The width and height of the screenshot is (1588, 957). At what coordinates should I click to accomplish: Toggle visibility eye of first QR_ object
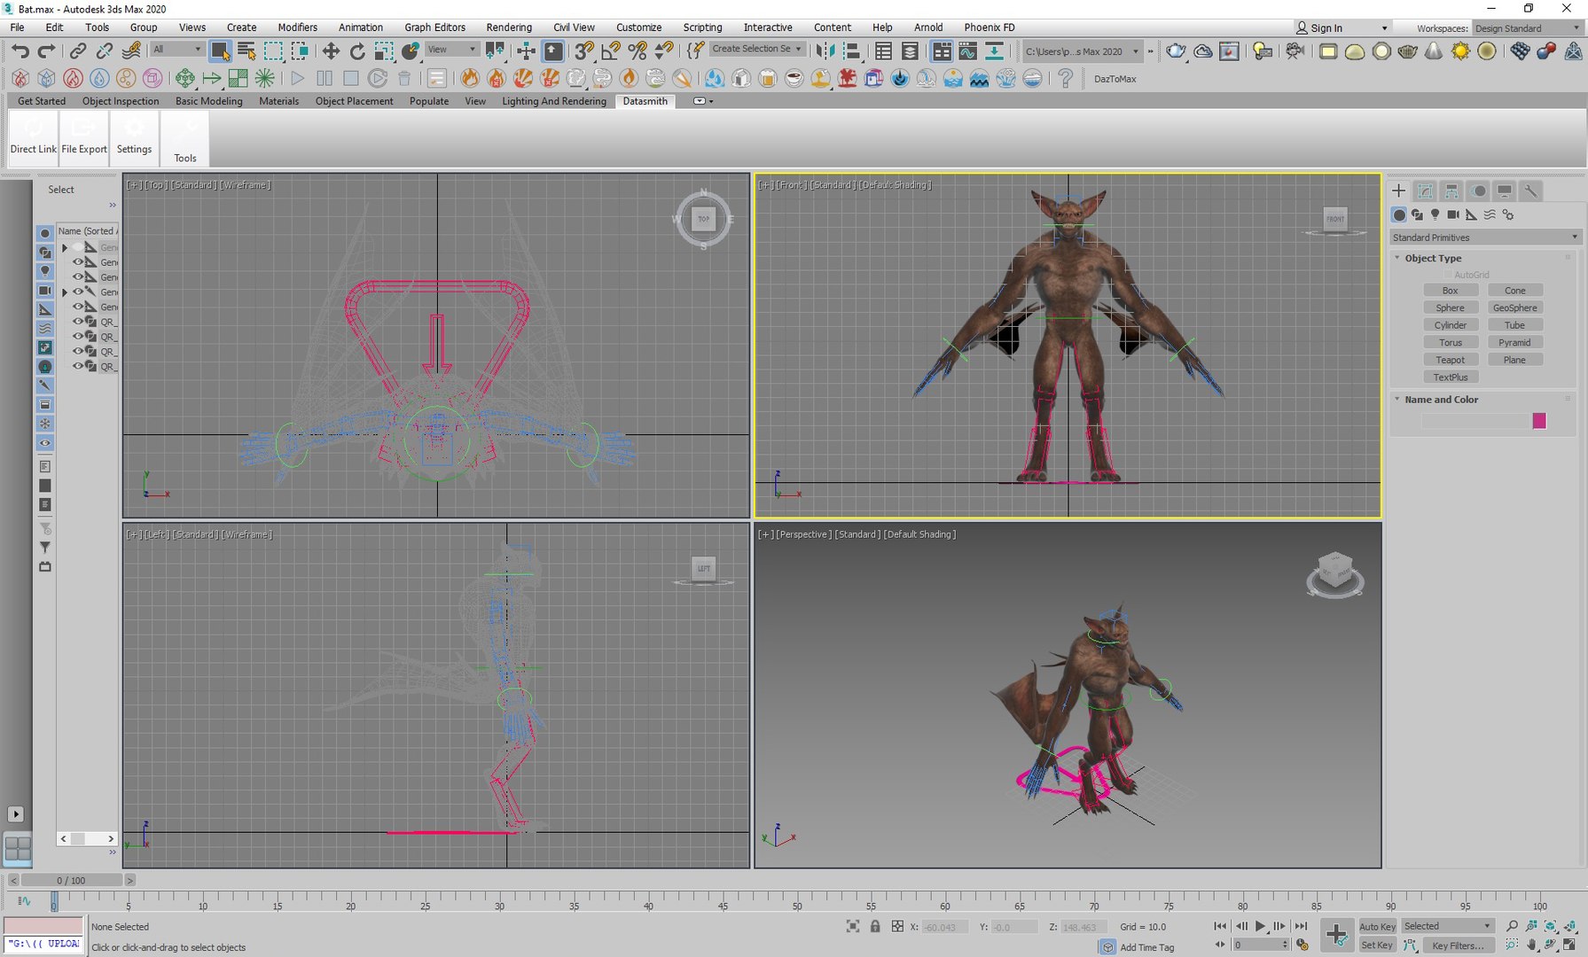(78, 322)
